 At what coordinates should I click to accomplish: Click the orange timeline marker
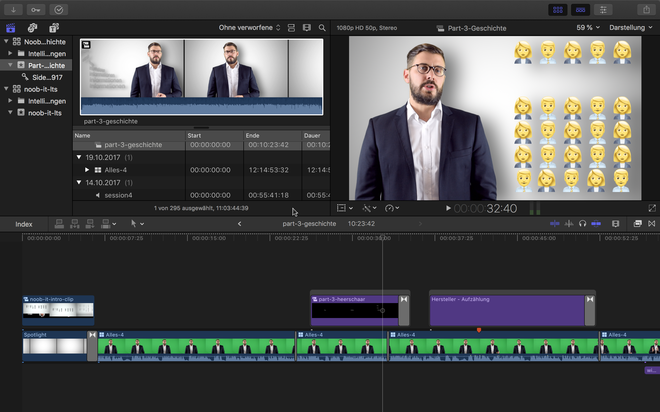click(x=479, y=330)
